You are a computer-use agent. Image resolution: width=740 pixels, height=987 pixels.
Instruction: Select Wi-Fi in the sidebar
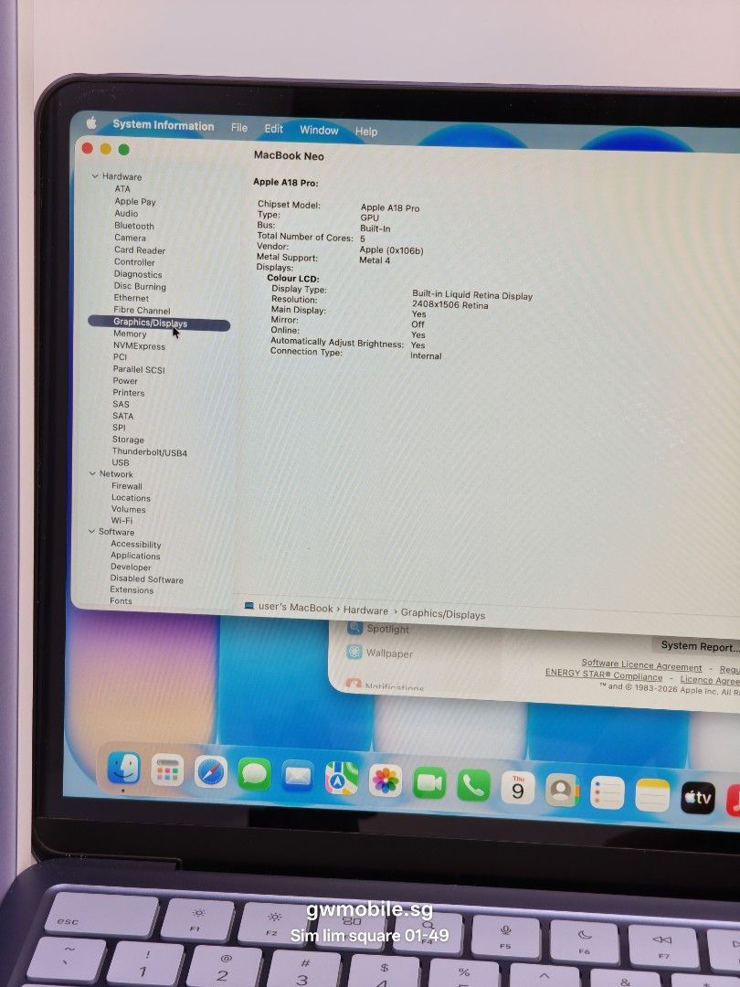[122, 521]
